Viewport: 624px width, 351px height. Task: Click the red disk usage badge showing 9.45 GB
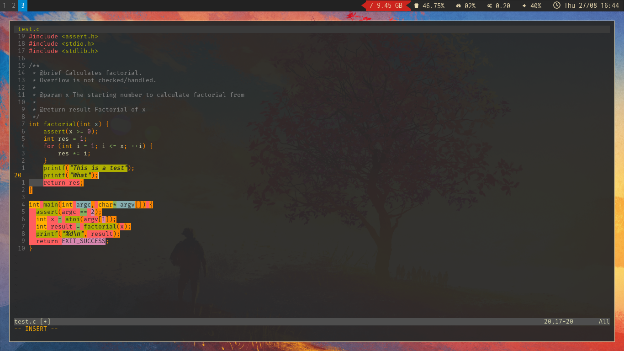pos(385,6)
